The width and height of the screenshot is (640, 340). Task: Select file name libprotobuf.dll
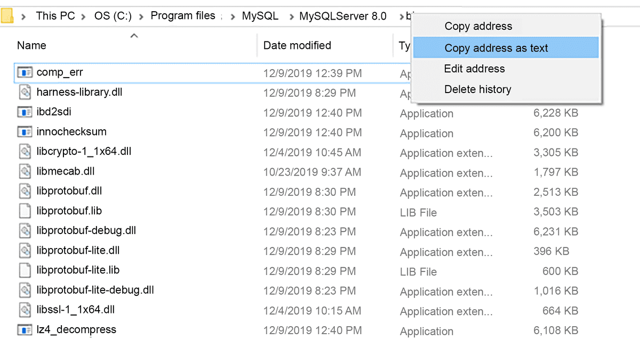pyautogui.click(x=69, y=190)
